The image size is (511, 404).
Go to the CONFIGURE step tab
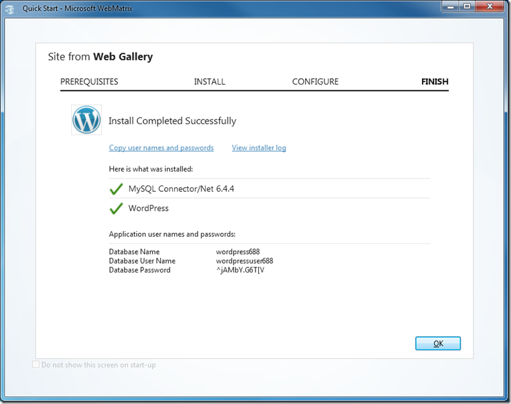click(315, 81)
